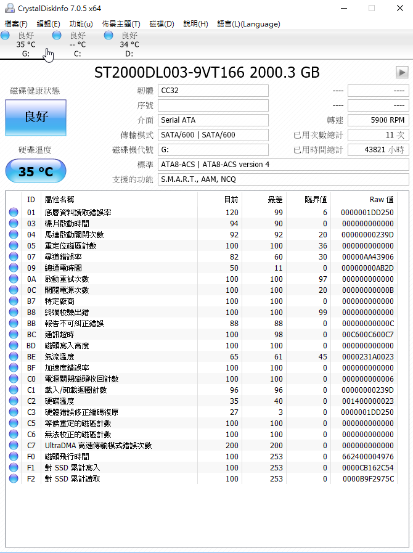Image resolution: width=413 pixels, height=553 pixels.
Task: Click the 轉速 field showing 5900 RPM
Action: [x=378, y=120]
